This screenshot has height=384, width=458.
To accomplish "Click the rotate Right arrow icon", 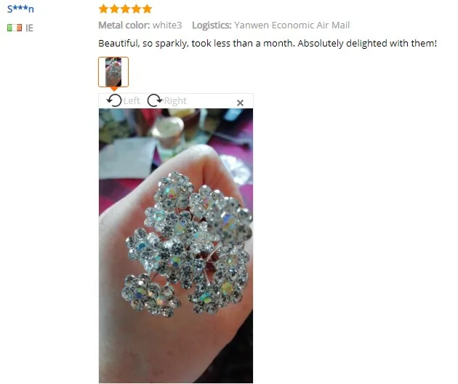I will 155,100.
